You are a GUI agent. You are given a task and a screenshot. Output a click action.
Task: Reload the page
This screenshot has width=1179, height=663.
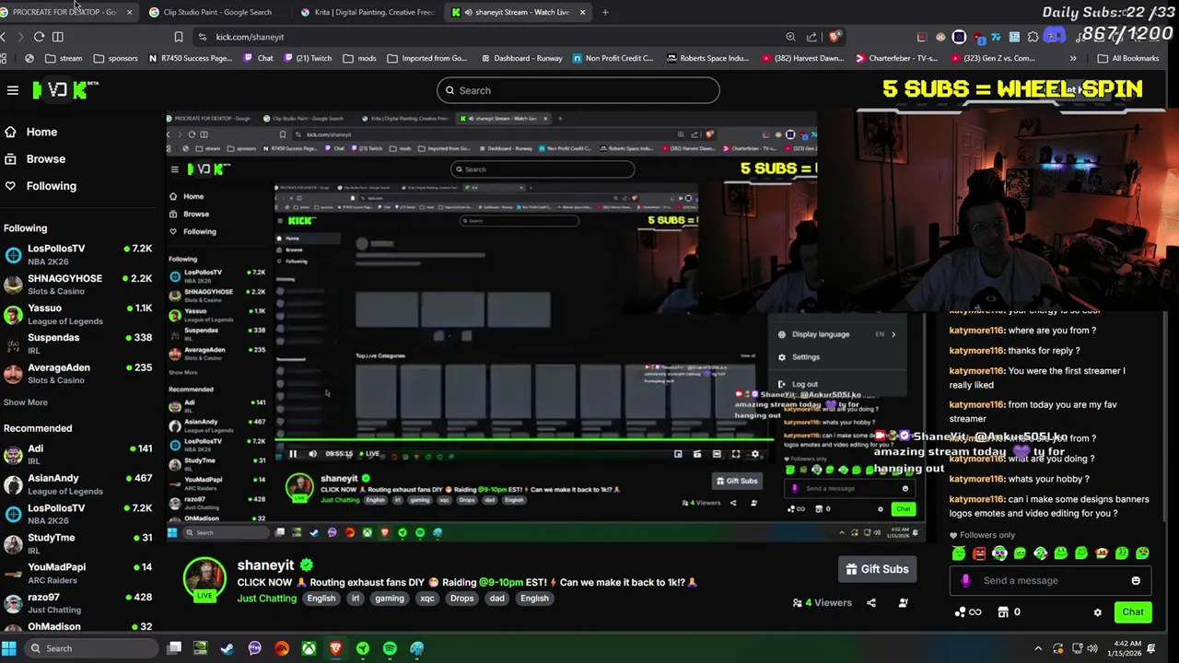coord(39,37)
